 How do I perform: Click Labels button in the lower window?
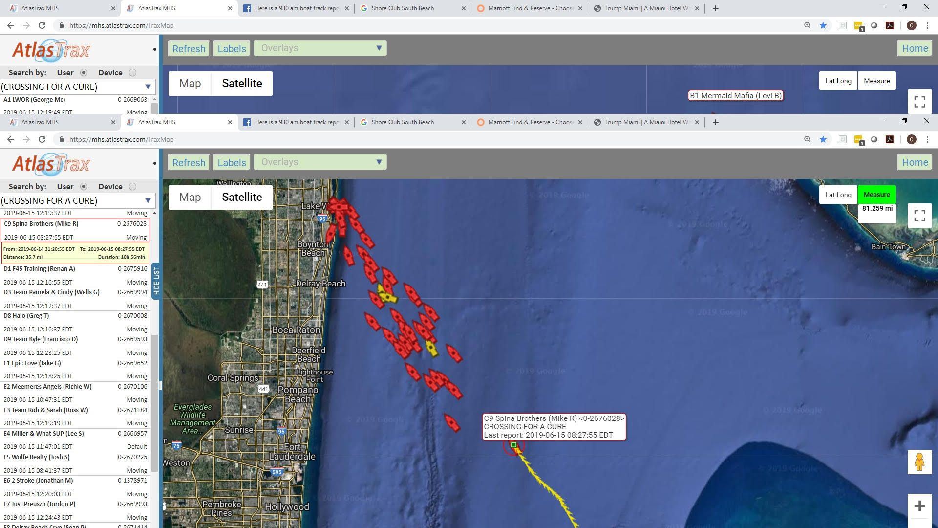point(232,162)
